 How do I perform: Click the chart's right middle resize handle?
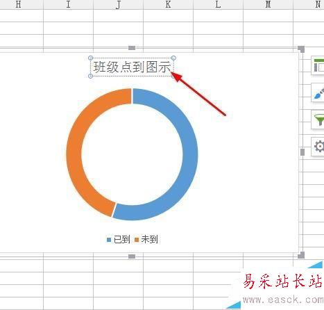pos(302,152)
